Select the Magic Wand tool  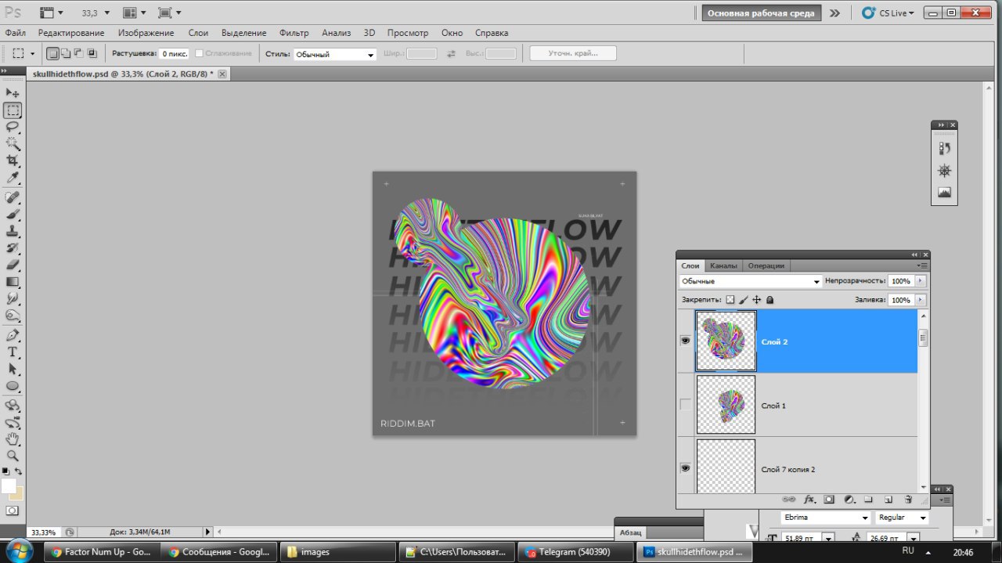point(13,143)
